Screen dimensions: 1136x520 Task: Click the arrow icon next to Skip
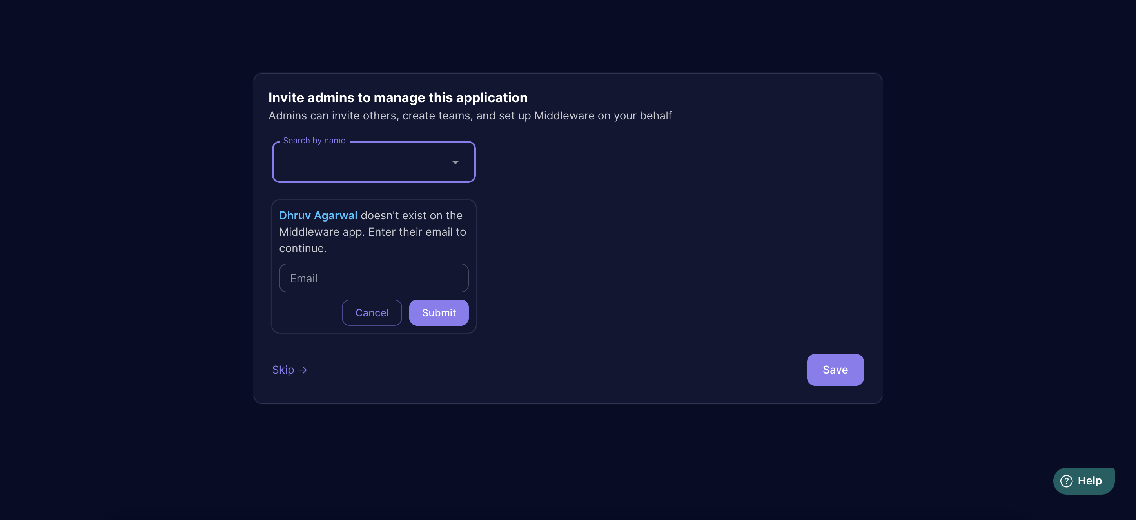pos(303,370)
